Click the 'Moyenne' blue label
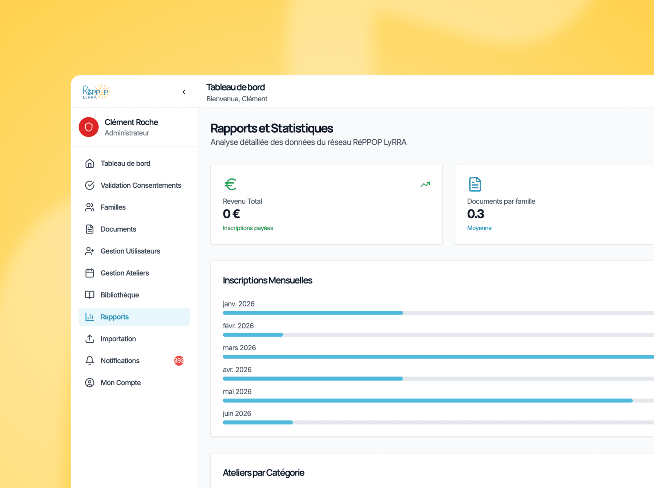 point(479,228)
